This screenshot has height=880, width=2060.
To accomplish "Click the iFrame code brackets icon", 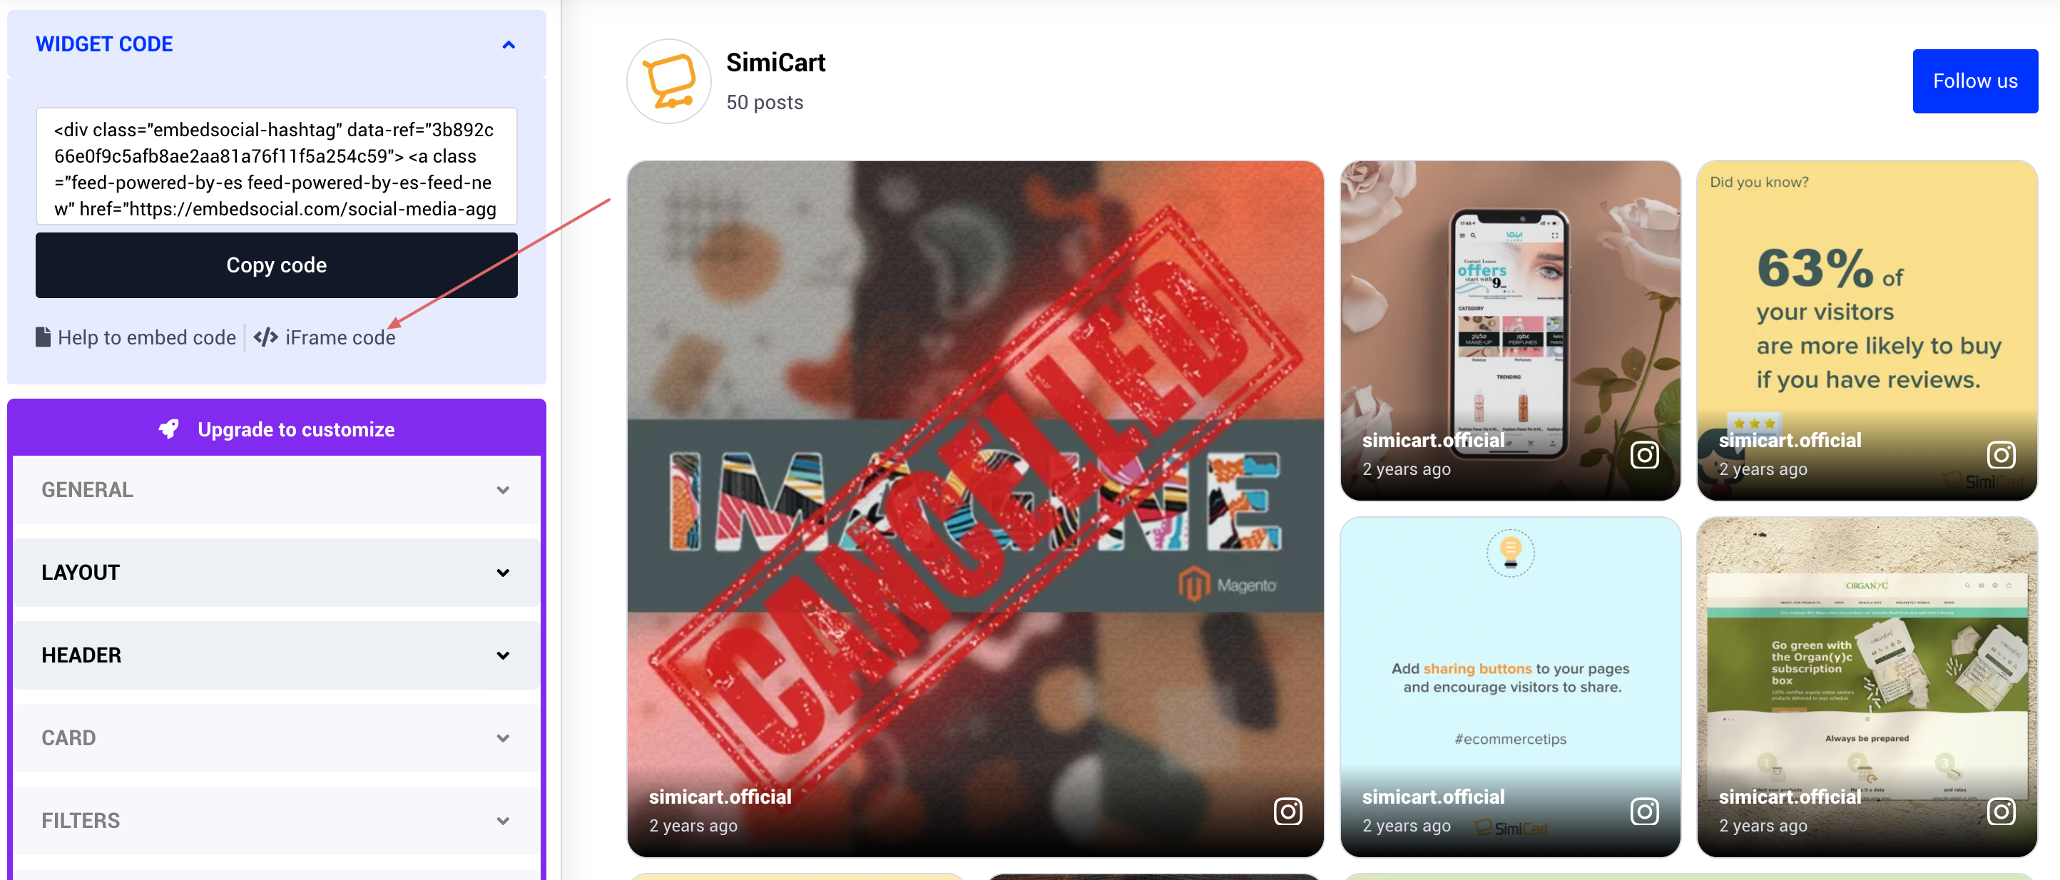I will [265, 337].
